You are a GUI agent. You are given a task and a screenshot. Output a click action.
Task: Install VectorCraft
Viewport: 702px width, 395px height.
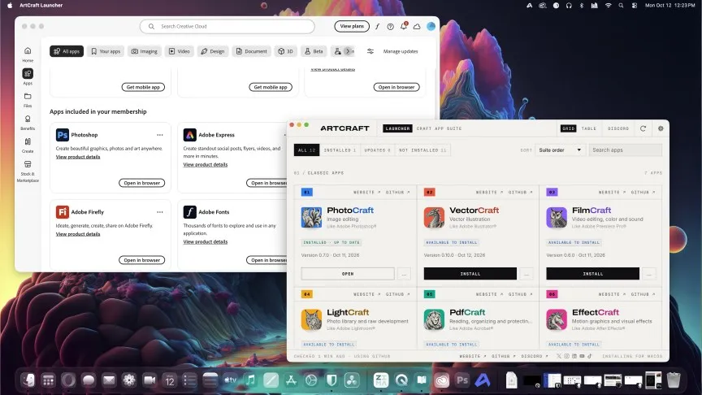click(x=470, y=274)
